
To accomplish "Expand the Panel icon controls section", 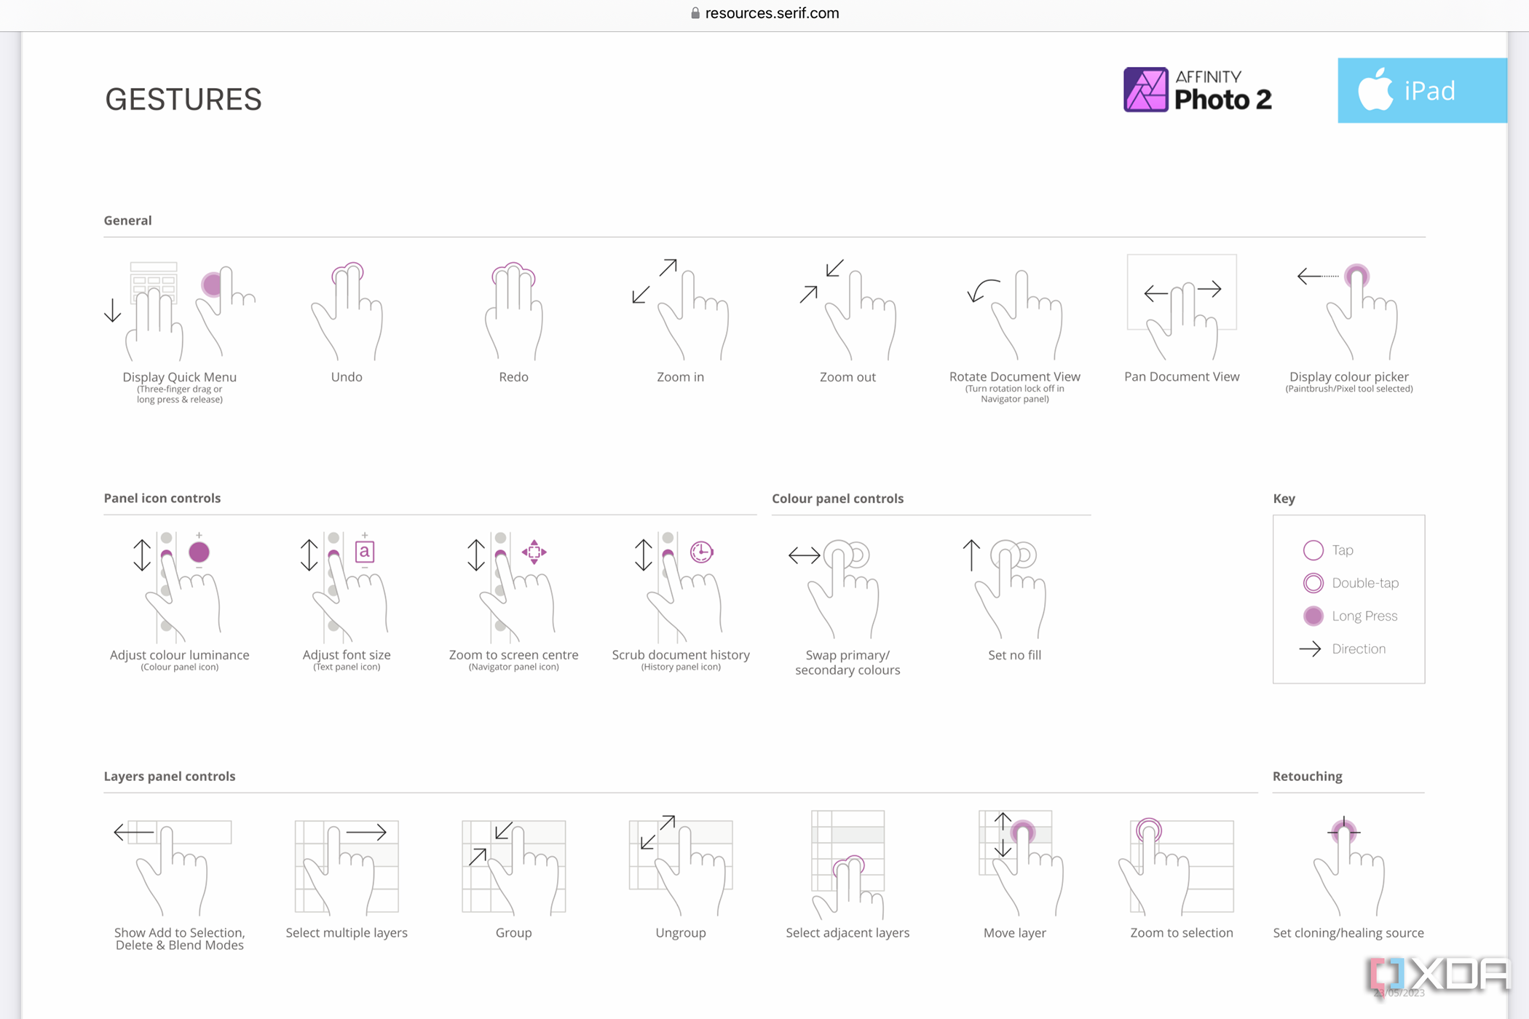I will click(162, 498).
